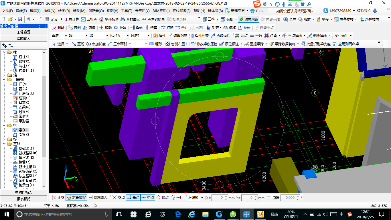This screenshot has height=220, width=391.
Task: Open the 首层 floor dropdown
Action: [66, 36]
